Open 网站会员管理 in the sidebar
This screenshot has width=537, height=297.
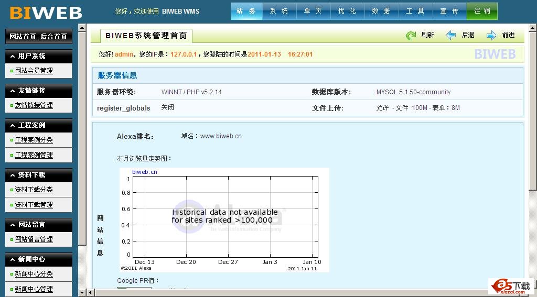click(x=34, y=71)
